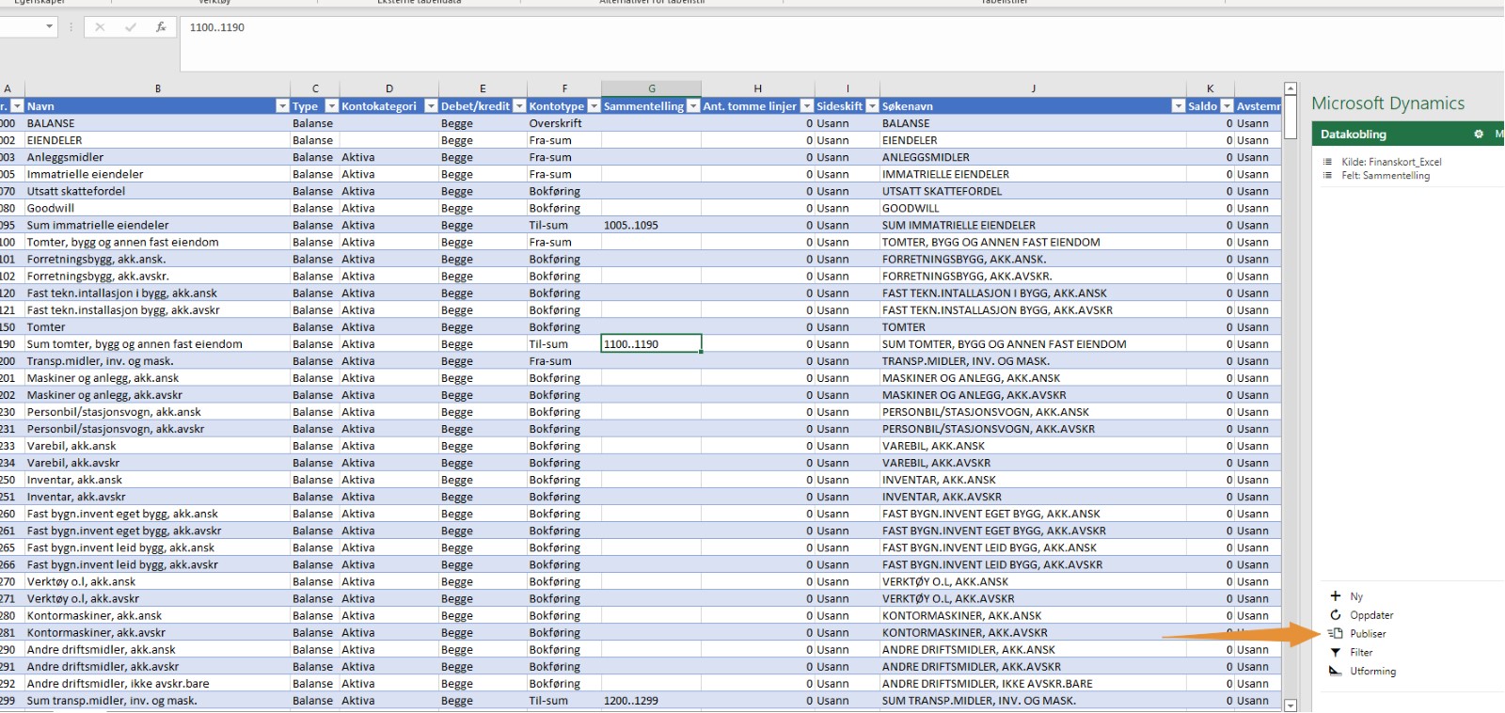Image resolution: width=1505 pixels, height=713 pixels.
Task: Open the Kontotype column filter dropdown
Action: click(594, 106)
